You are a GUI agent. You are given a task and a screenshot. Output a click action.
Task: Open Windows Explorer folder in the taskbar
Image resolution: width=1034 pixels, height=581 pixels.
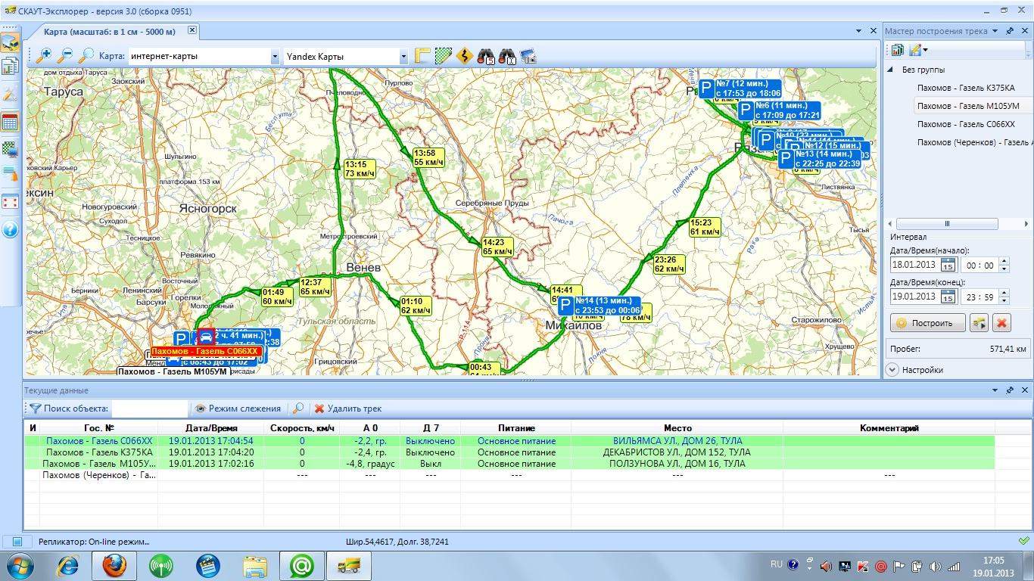[x=255, y=565]
